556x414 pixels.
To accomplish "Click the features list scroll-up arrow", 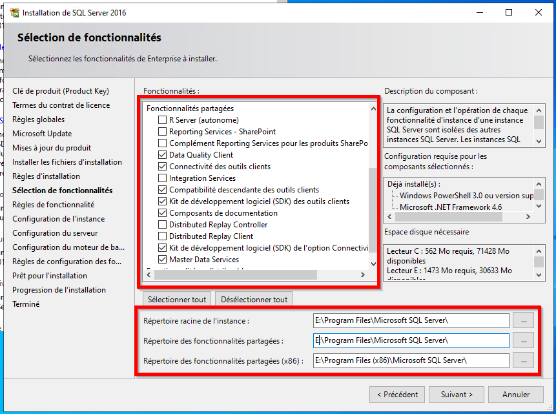I will coord(373,109).
